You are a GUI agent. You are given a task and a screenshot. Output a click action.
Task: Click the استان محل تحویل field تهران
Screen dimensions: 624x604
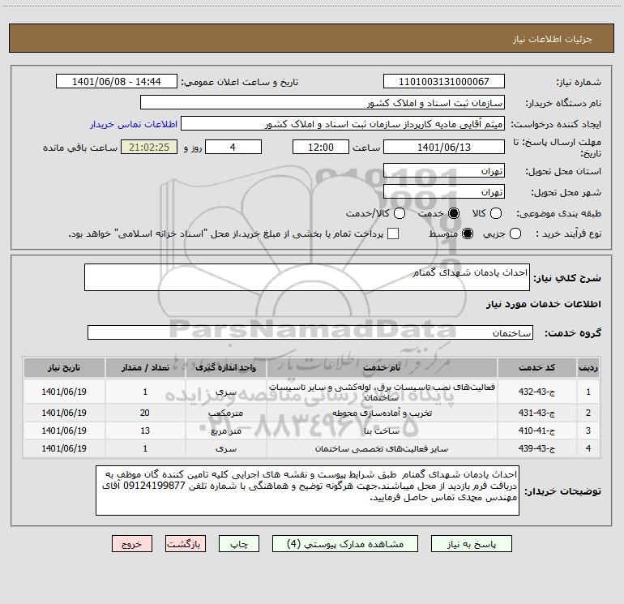point(444,171)
